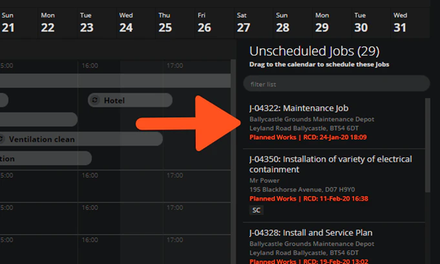Screen dimensions: 440x264
Task: Click RCD: 24-Jan-20 18:09 on job J-04322
Action: [x=335, y=137]
